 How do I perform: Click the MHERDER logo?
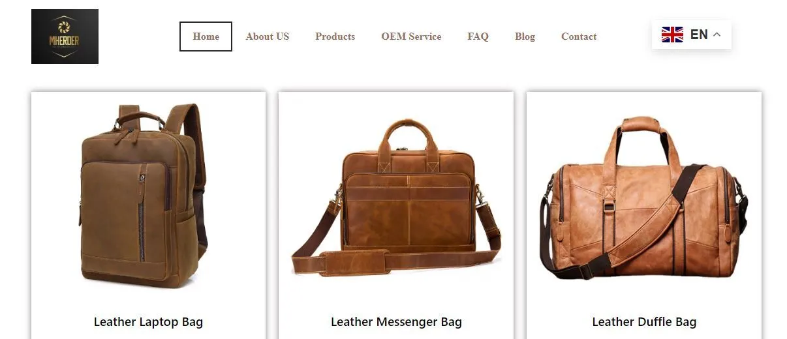click(x=65, y=37)
